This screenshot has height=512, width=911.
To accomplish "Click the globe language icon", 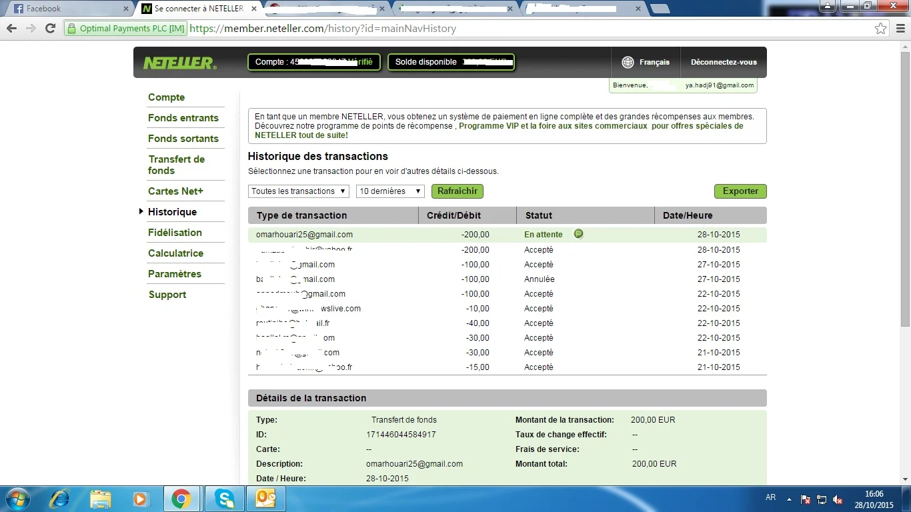I will point(628,62).
